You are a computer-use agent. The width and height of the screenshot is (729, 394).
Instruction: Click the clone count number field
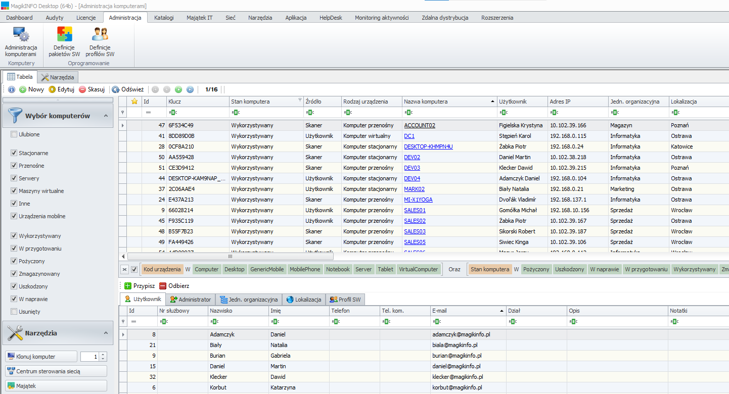click(x=89, y=357)
